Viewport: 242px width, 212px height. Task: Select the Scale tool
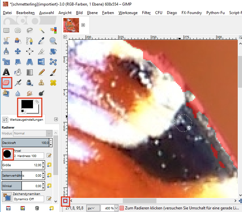point(6,62)
